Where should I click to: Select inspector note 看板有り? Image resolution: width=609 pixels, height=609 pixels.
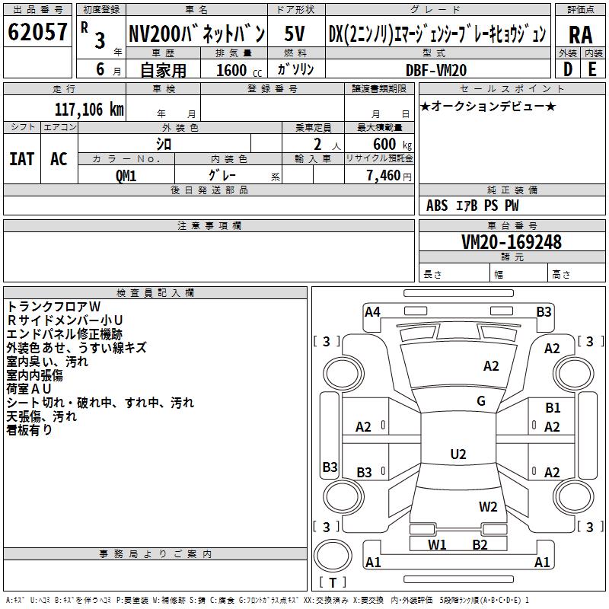[29, 430]
